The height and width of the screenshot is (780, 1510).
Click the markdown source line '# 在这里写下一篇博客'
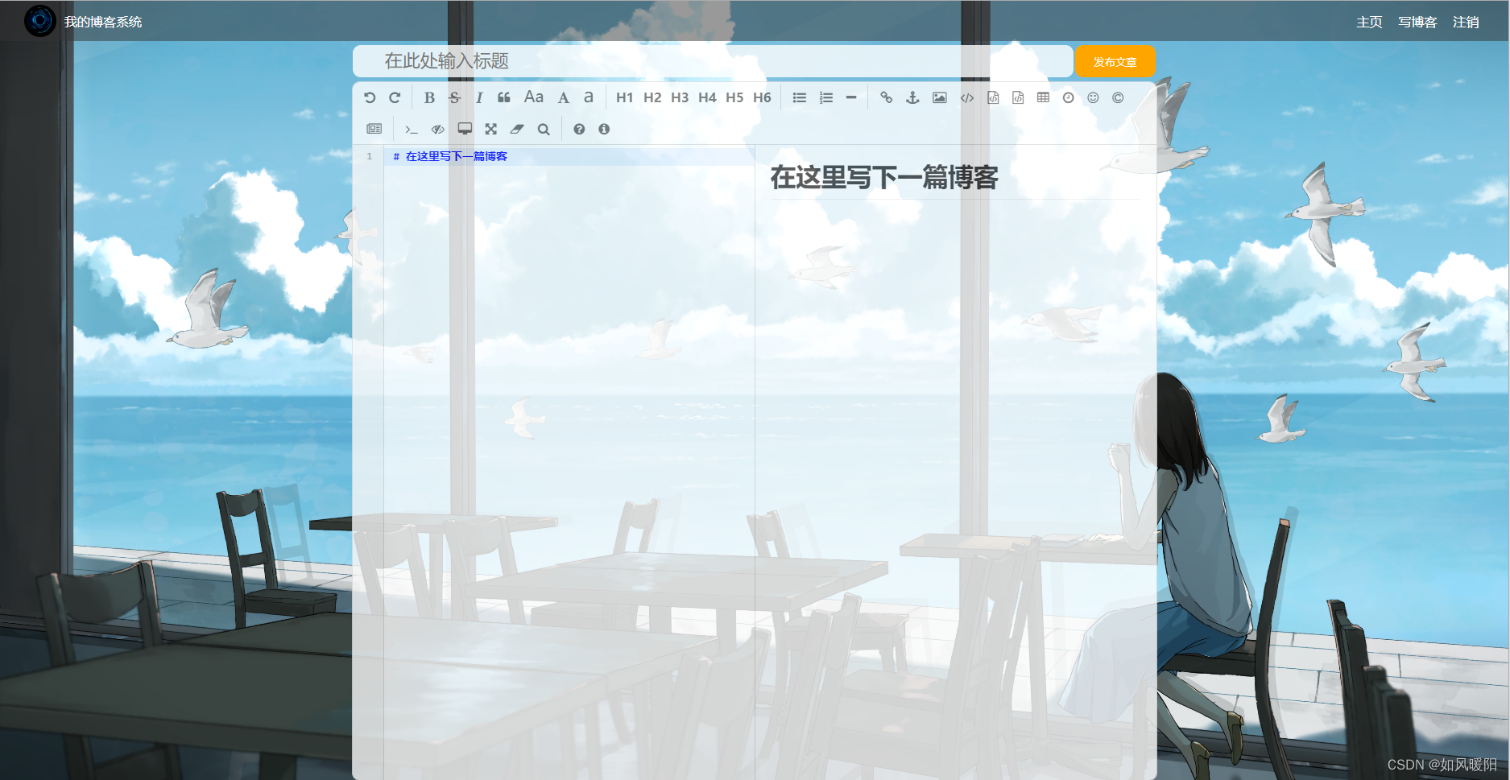coord(450,156)
